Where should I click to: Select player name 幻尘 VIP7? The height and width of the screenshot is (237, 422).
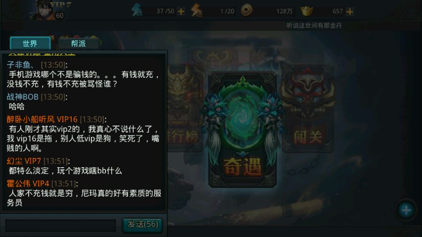[x=24, y=161]
